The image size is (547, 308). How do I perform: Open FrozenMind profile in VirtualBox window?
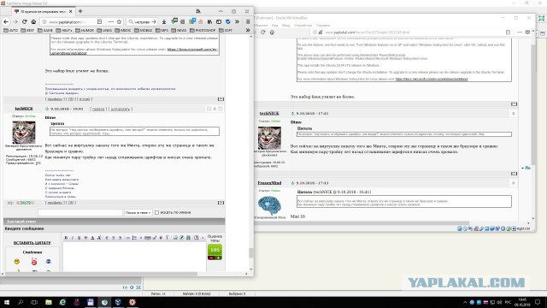[269, 183]
